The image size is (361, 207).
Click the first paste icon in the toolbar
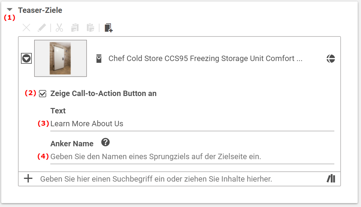point(75,28)
